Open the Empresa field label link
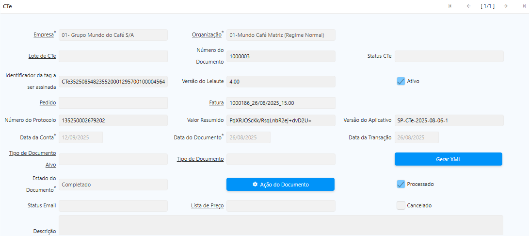Image resolution: width=529 pixels, height=236 pixels. point(43,35)
